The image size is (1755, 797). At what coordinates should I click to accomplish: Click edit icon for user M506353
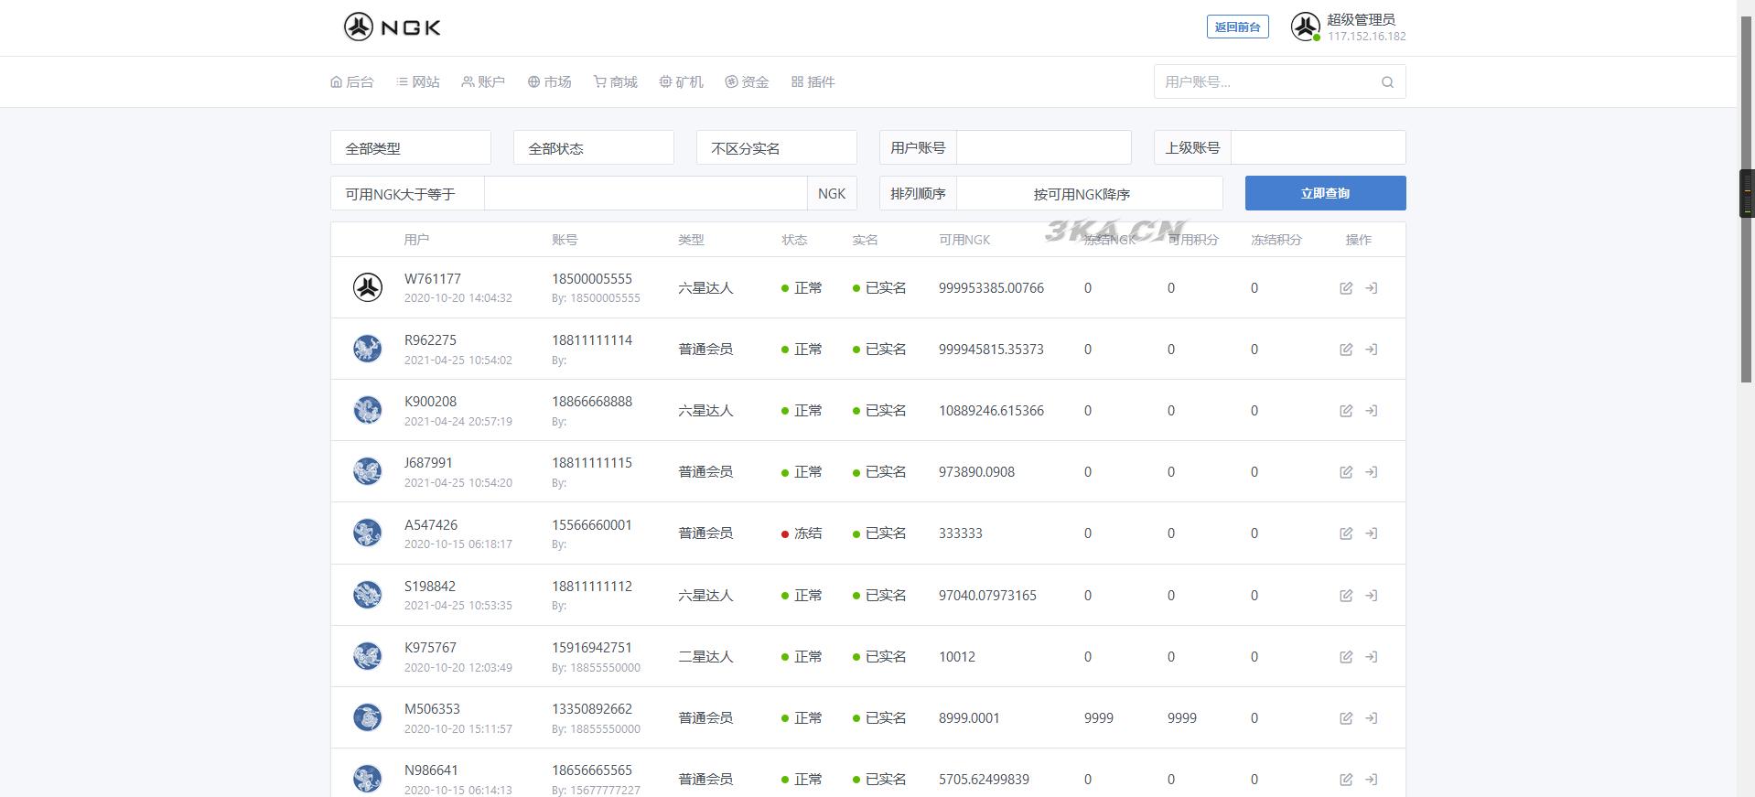(1346, 718)
